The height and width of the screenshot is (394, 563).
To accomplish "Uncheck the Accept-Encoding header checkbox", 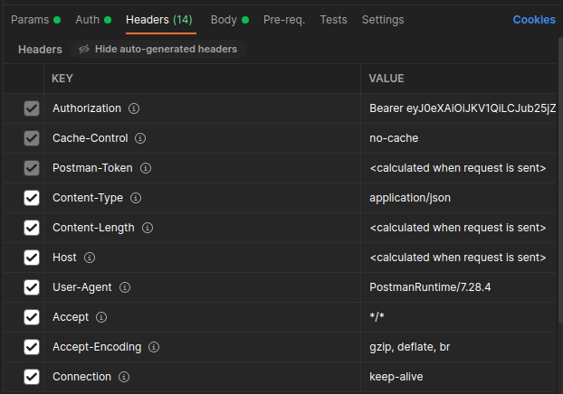I will (x=32, y=347).
